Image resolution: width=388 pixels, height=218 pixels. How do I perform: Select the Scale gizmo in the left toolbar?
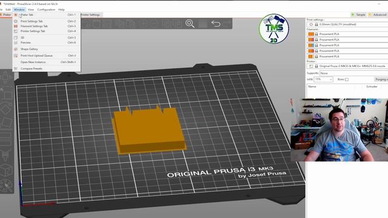click(x=6, y=94)
